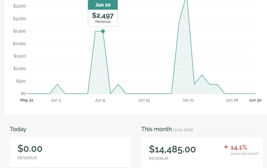Click the red down arrow icon

(x=226, y=147)
